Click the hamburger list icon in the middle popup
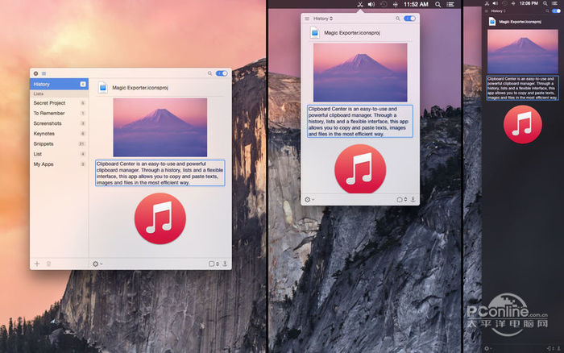The height and width of the screenshot is (353, 564). click(x=307, y=18)
